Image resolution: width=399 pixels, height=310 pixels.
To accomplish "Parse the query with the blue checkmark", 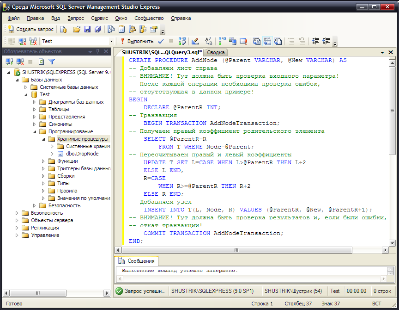I will click(161, 41).
